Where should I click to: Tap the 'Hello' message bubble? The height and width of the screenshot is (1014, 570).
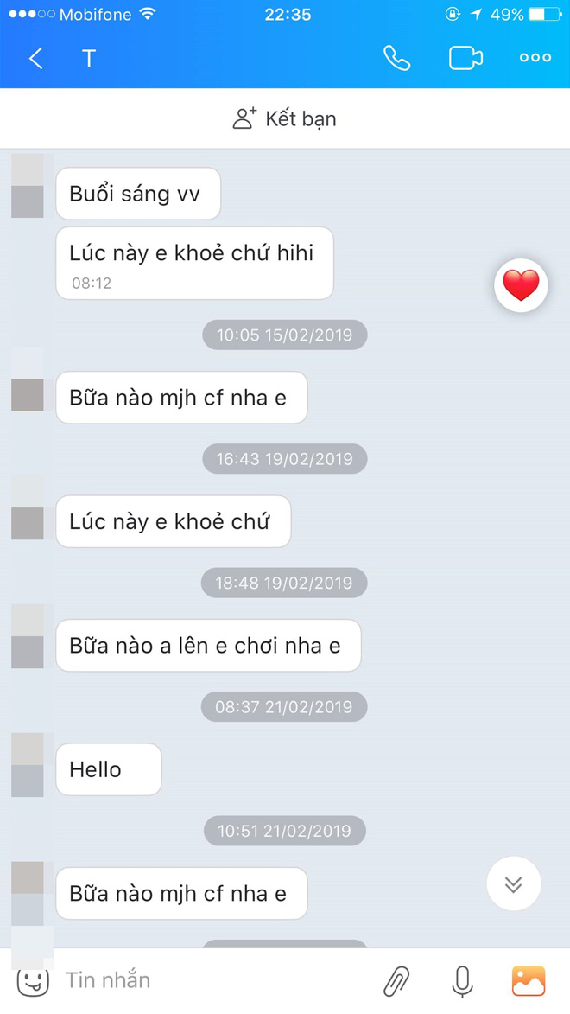point(109,769)
